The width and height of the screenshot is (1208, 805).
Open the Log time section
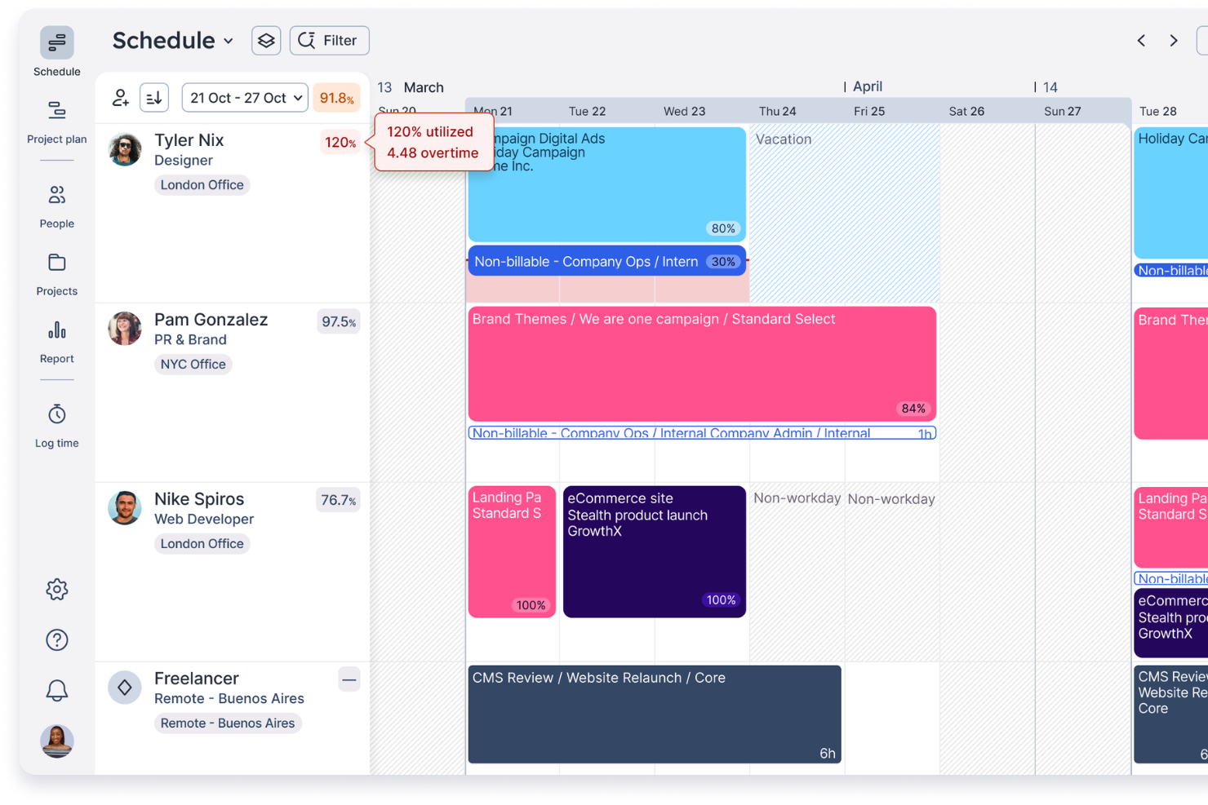tap(56, 422)
